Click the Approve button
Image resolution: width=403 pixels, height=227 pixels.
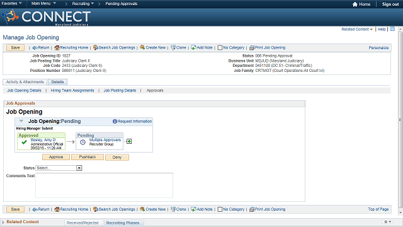[56, 157]
